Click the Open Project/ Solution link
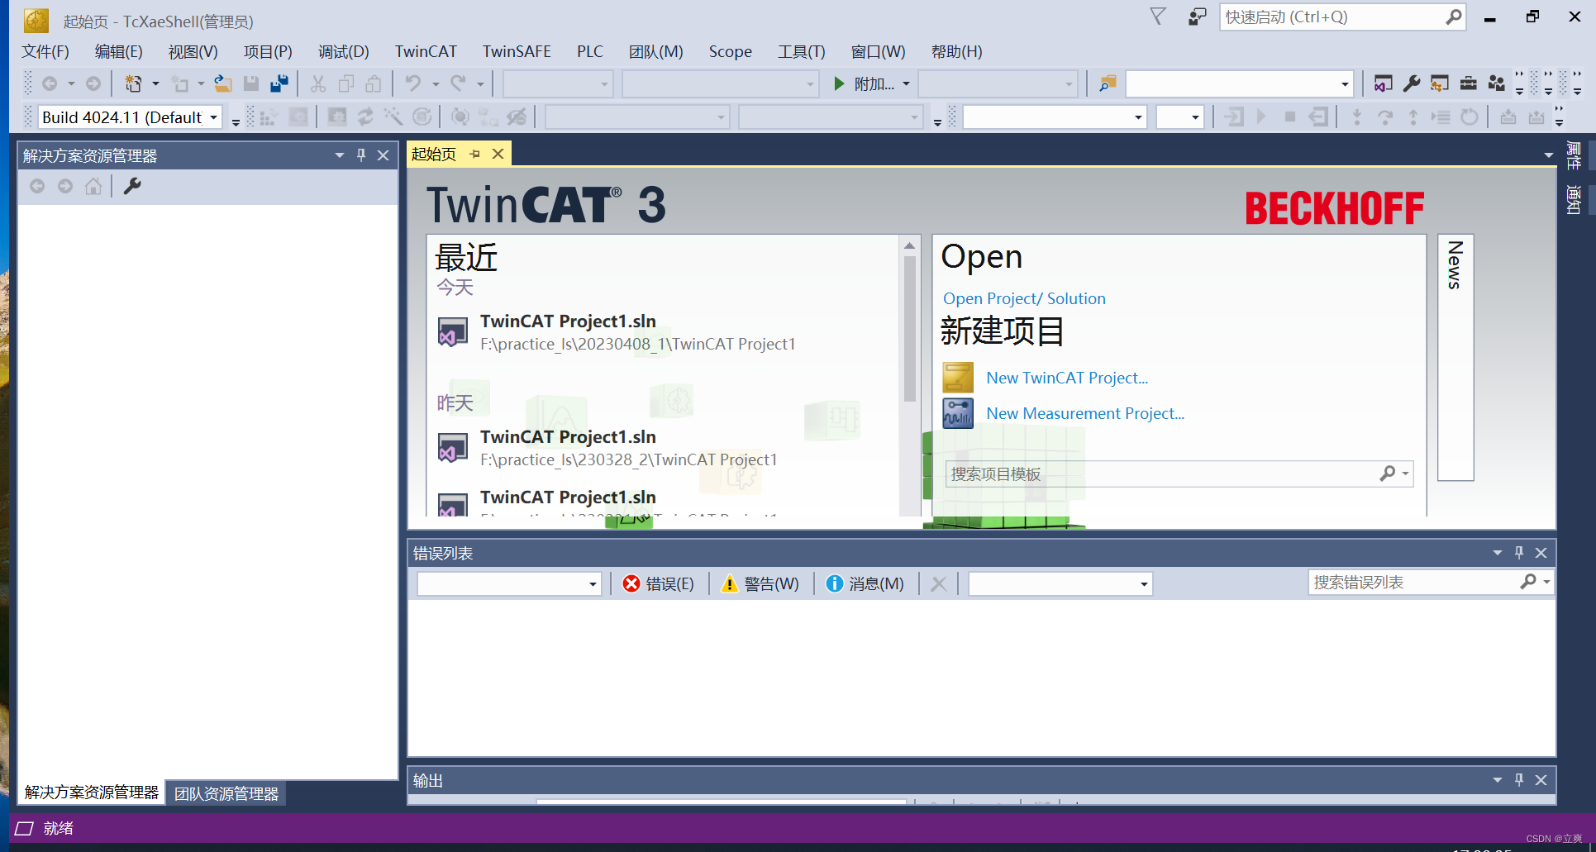Image resolution: width=1596 pixels, height=852 pixels. click(x=1024, y=298)
